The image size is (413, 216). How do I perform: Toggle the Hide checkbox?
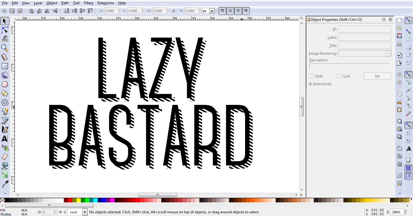click(311, 76)
